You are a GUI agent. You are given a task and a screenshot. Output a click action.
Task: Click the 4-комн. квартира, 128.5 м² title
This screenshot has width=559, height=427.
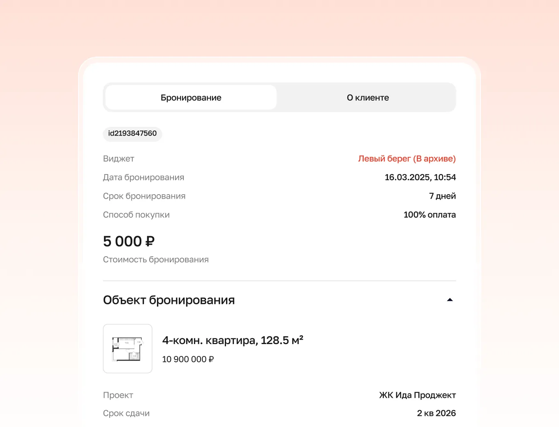[x=233, y=340]
